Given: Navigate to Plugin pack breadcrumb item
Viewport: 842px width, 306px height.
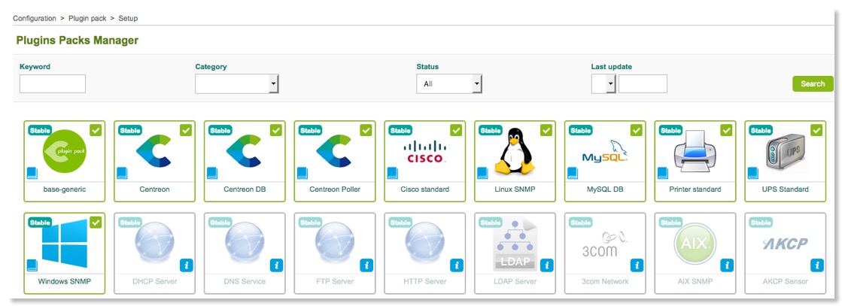Looking at the screenshot, I should point(89,18).
